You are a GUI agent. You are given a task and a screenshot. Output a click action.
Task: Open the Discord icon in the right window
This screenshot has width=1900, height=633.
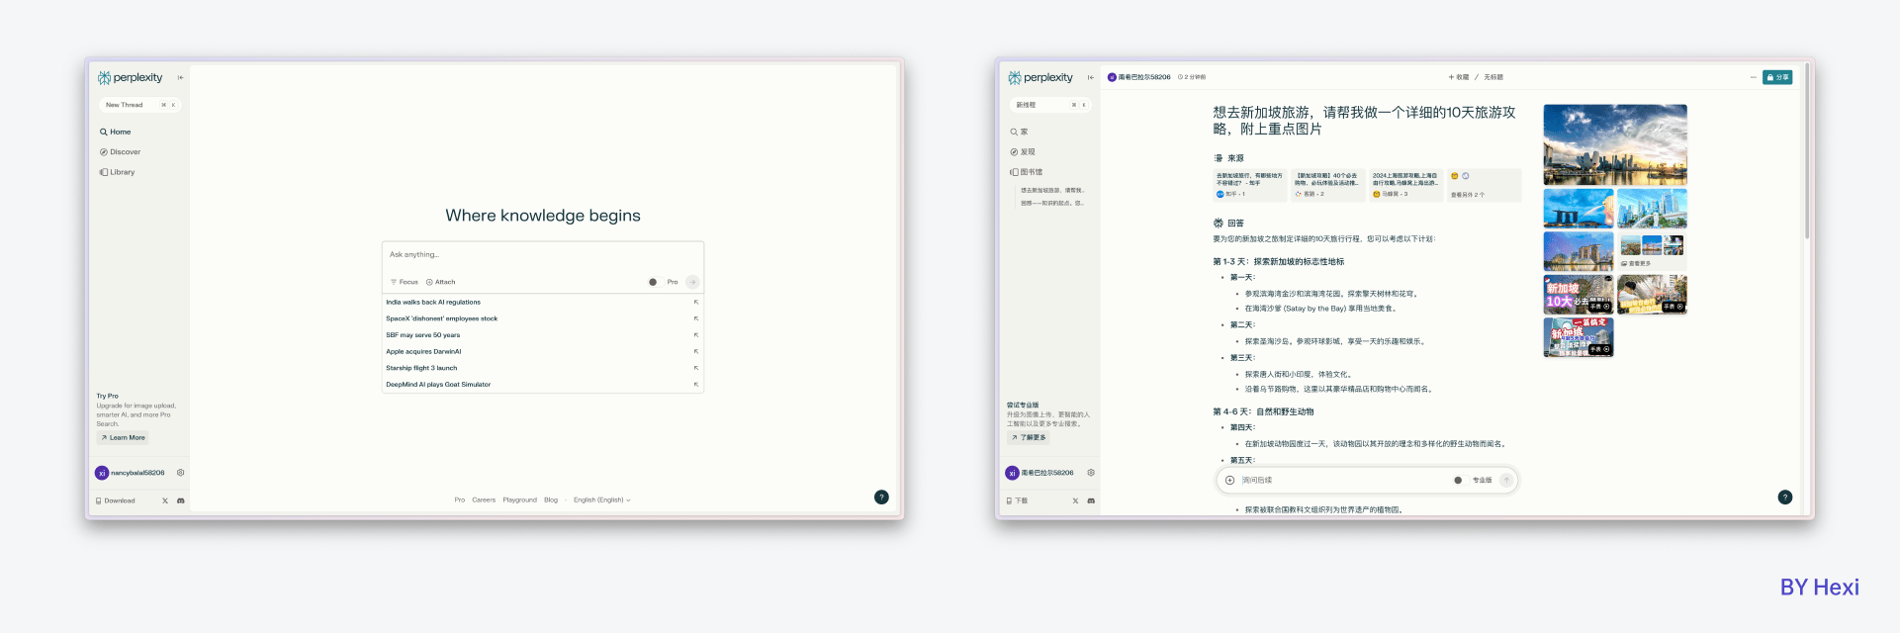tap(1091, 500)
